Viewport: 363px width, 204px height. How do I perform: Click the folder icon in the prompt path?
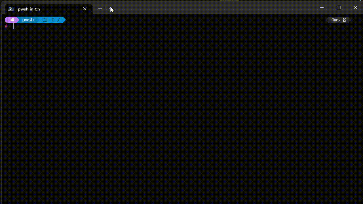45,20
